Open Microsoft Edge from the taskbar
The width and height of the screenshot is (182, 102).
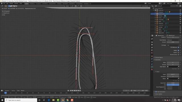coord(49,100)
